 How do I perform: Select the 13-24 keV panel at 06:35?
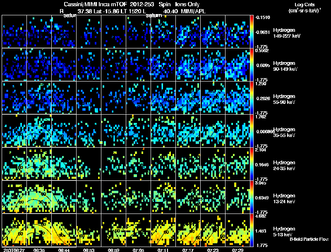39,197
